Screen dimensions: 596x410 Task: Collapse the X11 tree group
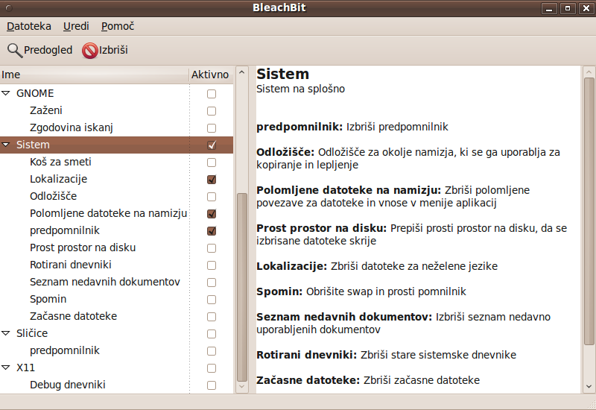(x=6, y=368)
